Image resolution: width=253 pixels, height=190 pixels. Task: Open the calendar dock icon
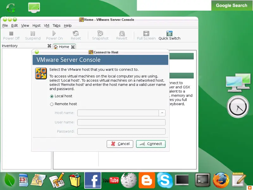[23, 180]
